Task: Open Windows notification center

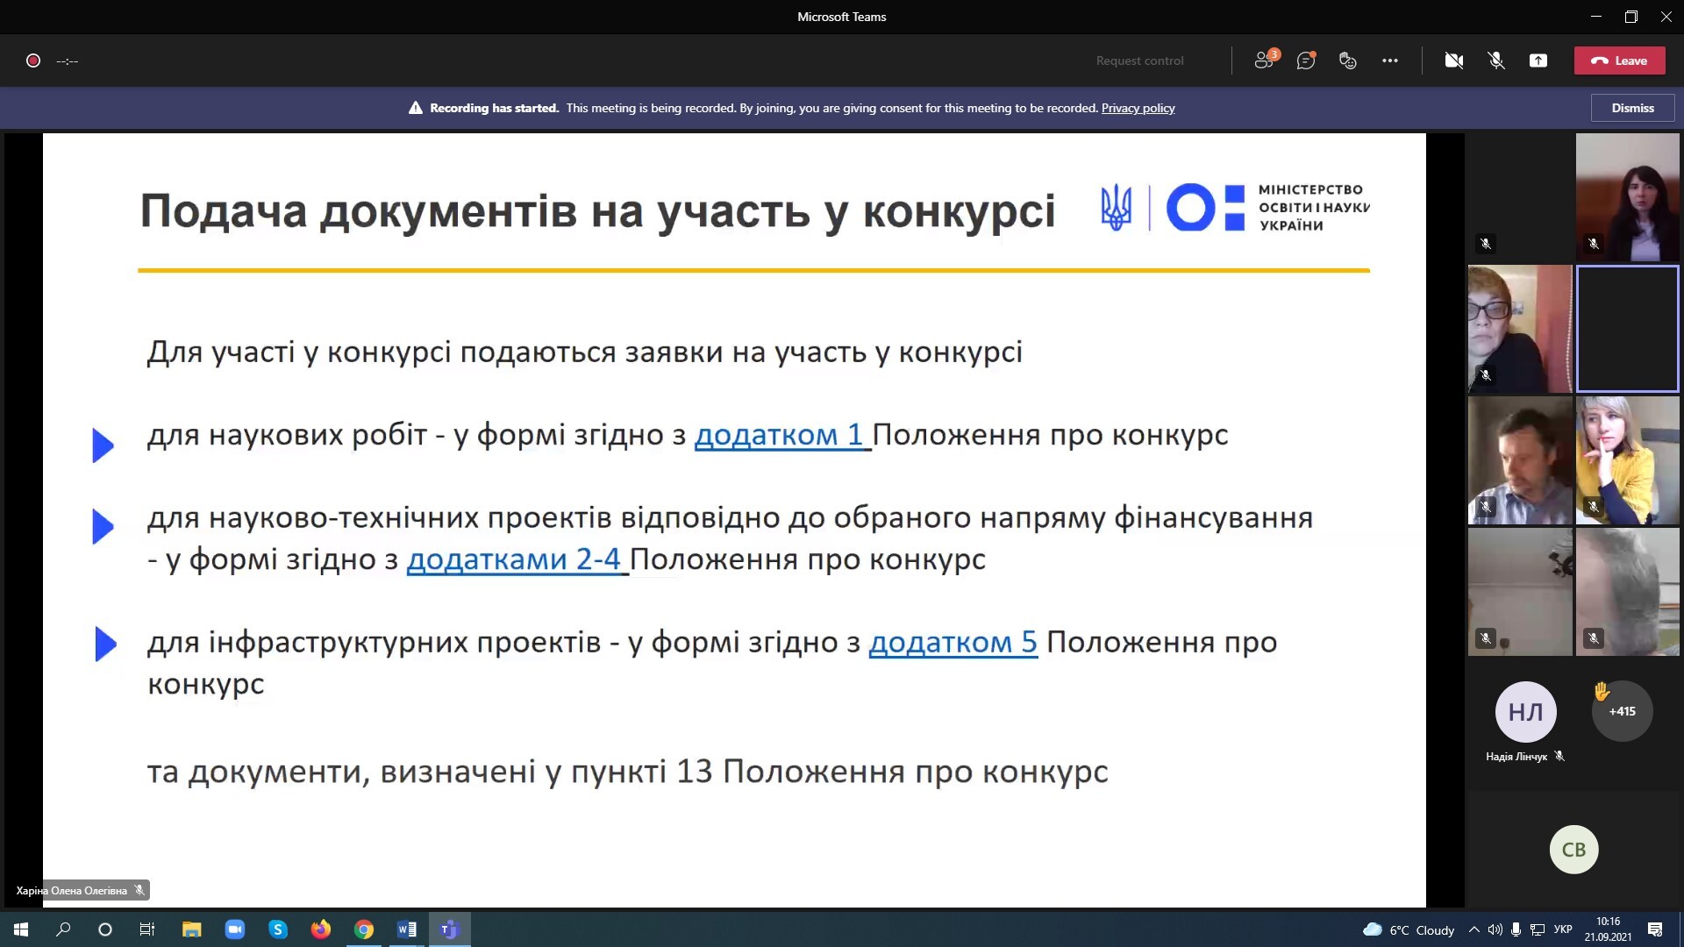Action: tap(1655, 929)
